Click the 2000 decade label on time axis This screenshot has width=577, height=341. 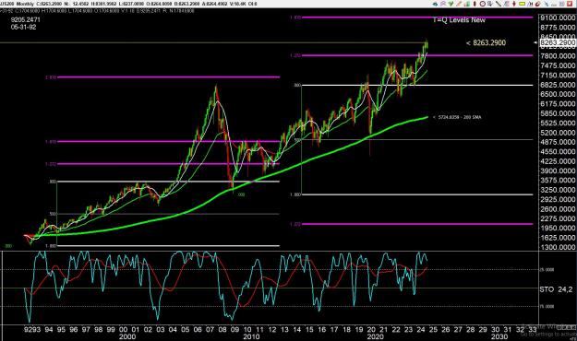coord(127,336)
